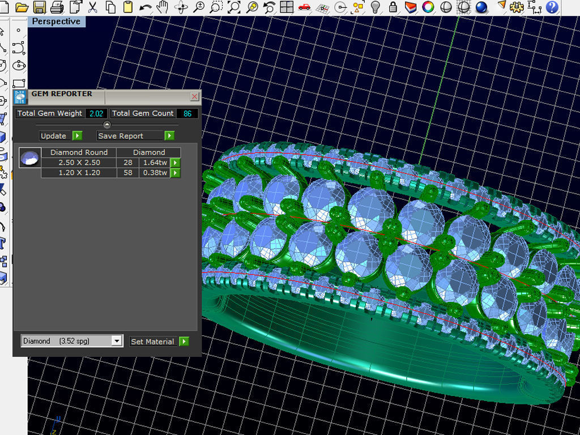Click the Diamond column header

point(149,152)
